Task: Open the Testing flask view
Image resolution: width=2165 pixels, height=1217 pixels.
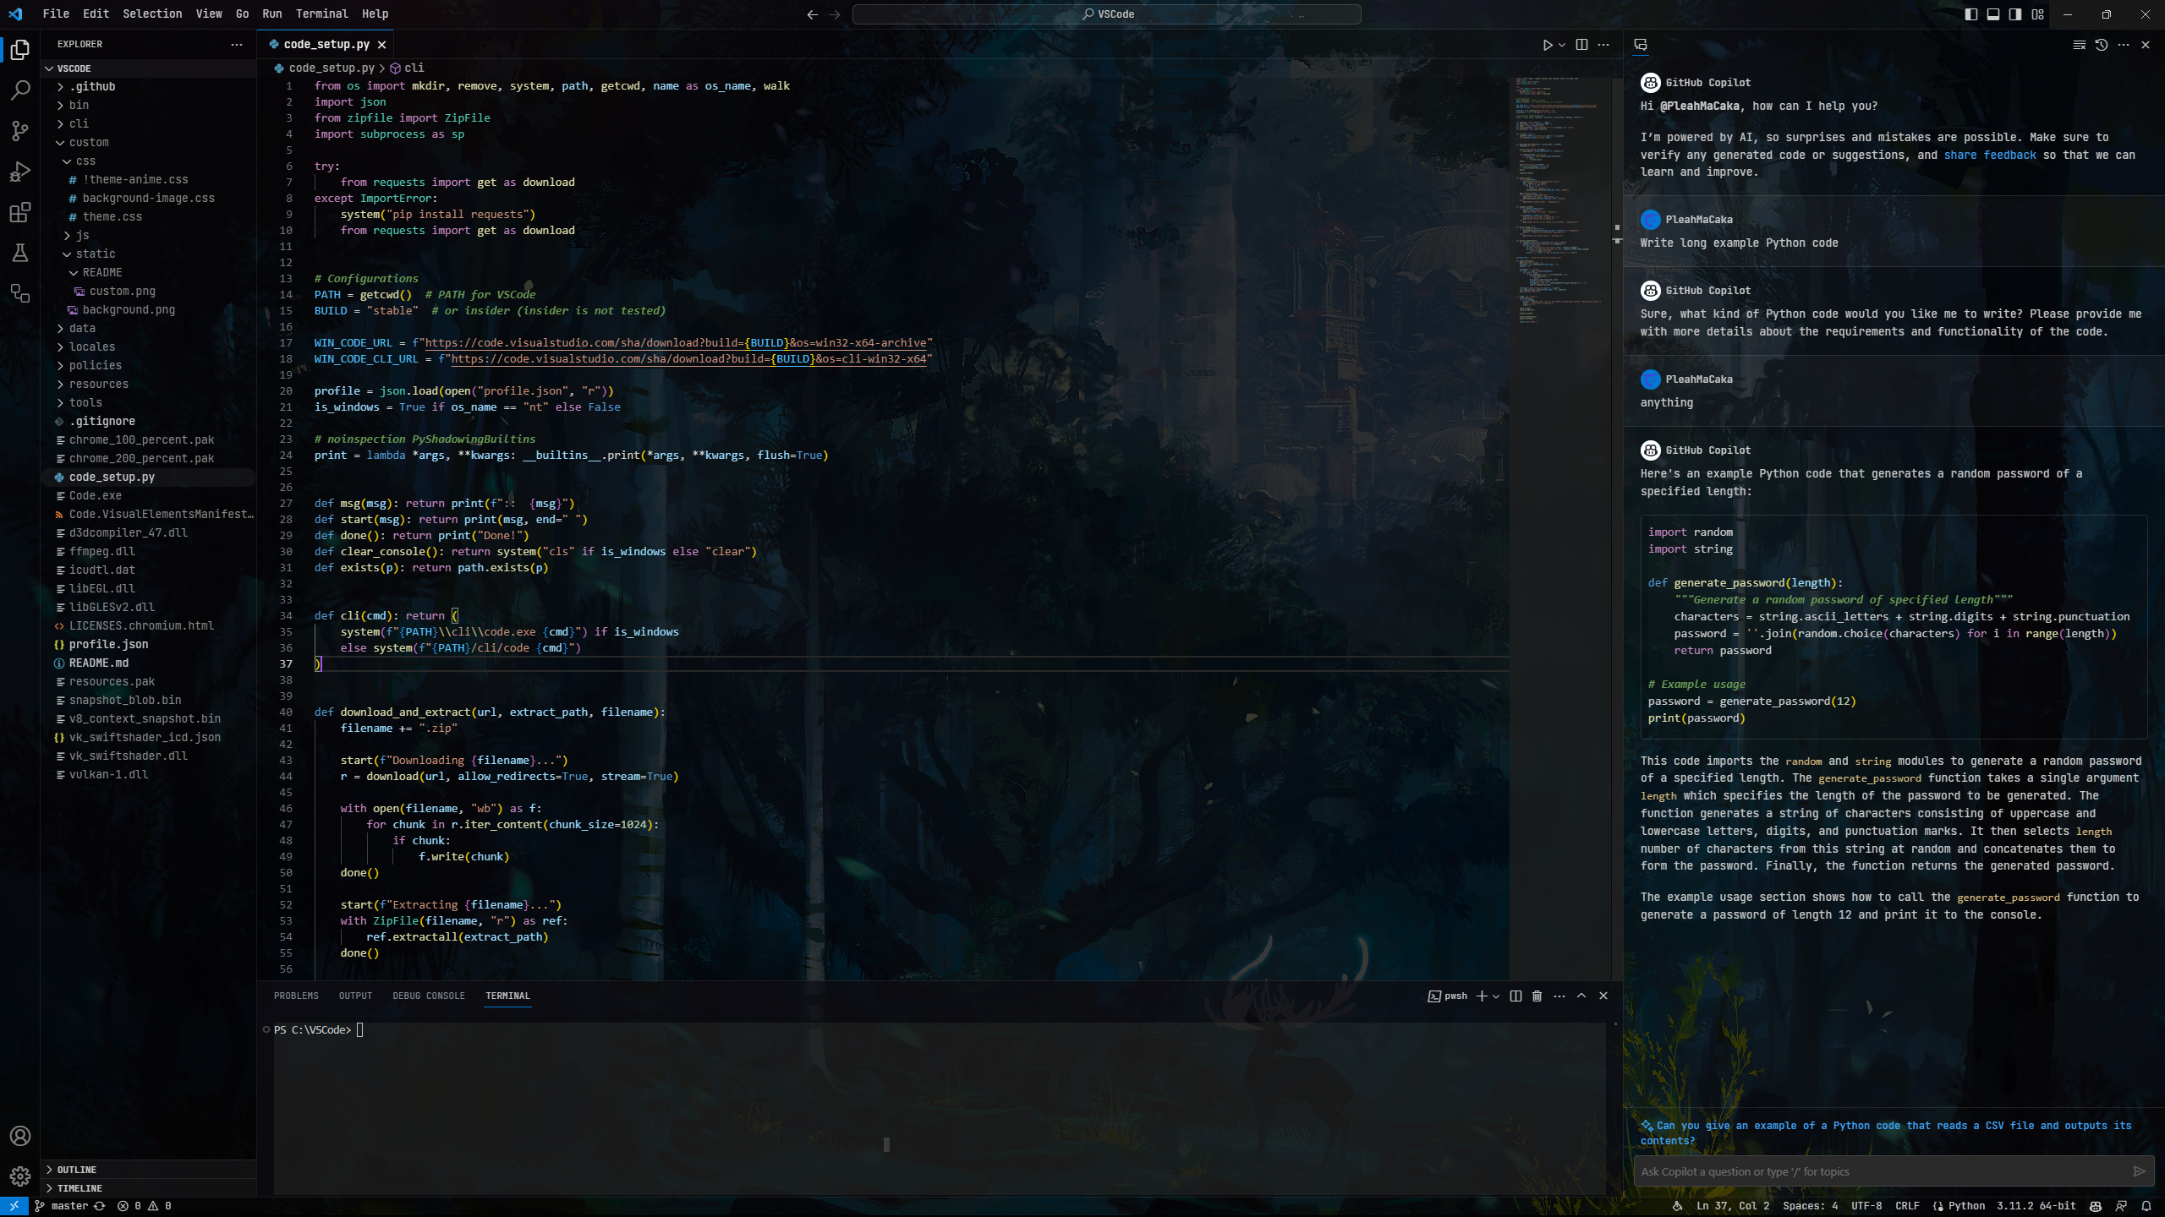Action: [x=20, y=253]
